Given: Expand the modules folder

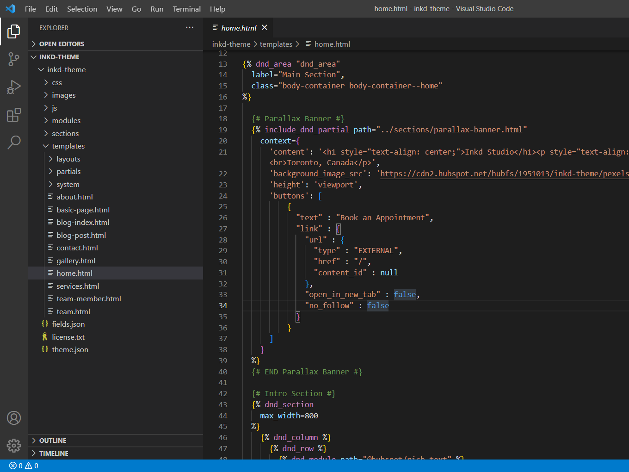Looking at the screenshot, I should click(x=116, y=120).
